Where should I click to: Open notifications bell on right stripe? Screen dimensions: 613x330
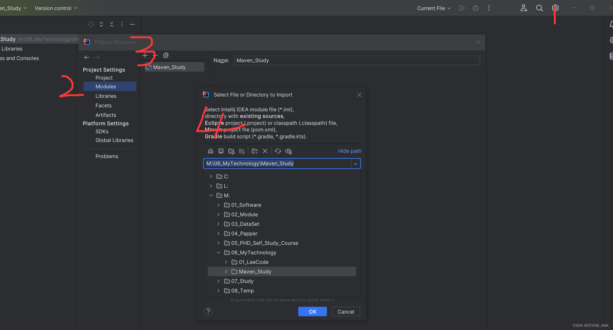[611, 24]
